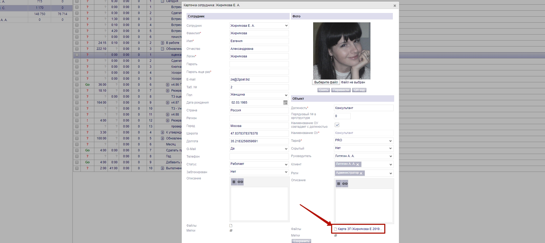Screen dimensions: 545x243
Task: Check the box in the 100:00 row
Action: click(x=77, y=138)
